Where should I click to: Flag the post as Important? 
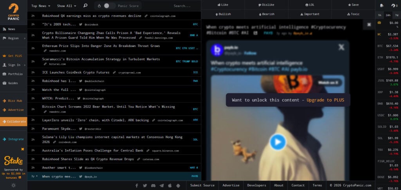(310, 14)
